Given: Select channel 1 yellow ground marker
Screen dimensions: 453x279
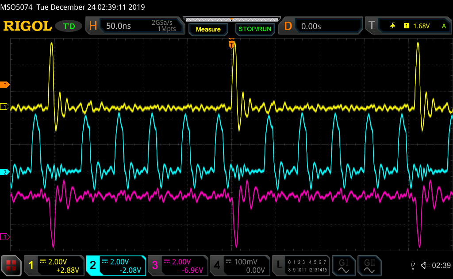Looking at the screenshot, I should click(x=5, y=107).
